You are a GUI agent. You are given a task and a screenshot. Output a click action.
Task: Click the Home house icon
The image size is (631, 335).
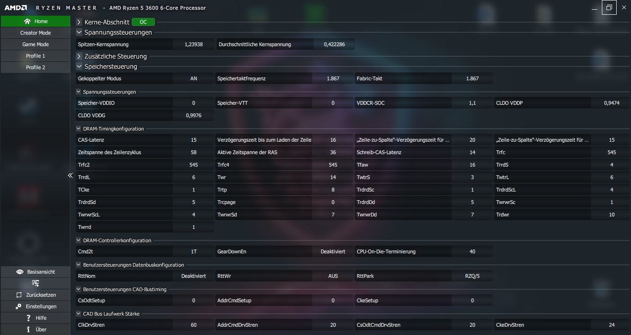coord(27,21)
